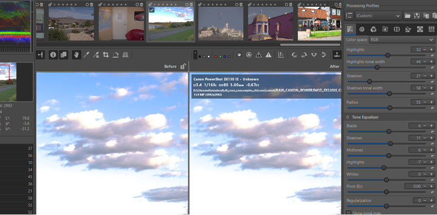This screenshot has width=437, height=215.
Task: Load a processing profile from file
Action: coord(408,16)
